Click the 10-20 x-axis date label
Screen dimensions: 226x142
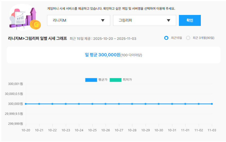pos(26,130)
